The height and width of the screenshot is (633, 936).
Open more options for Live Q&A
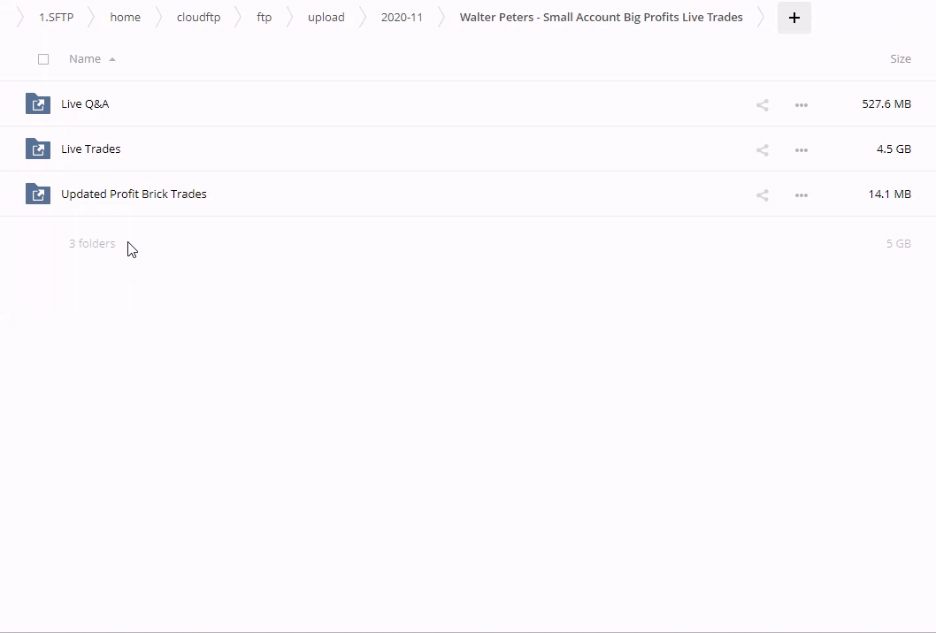pyautogui.click(x=801, y=105)
